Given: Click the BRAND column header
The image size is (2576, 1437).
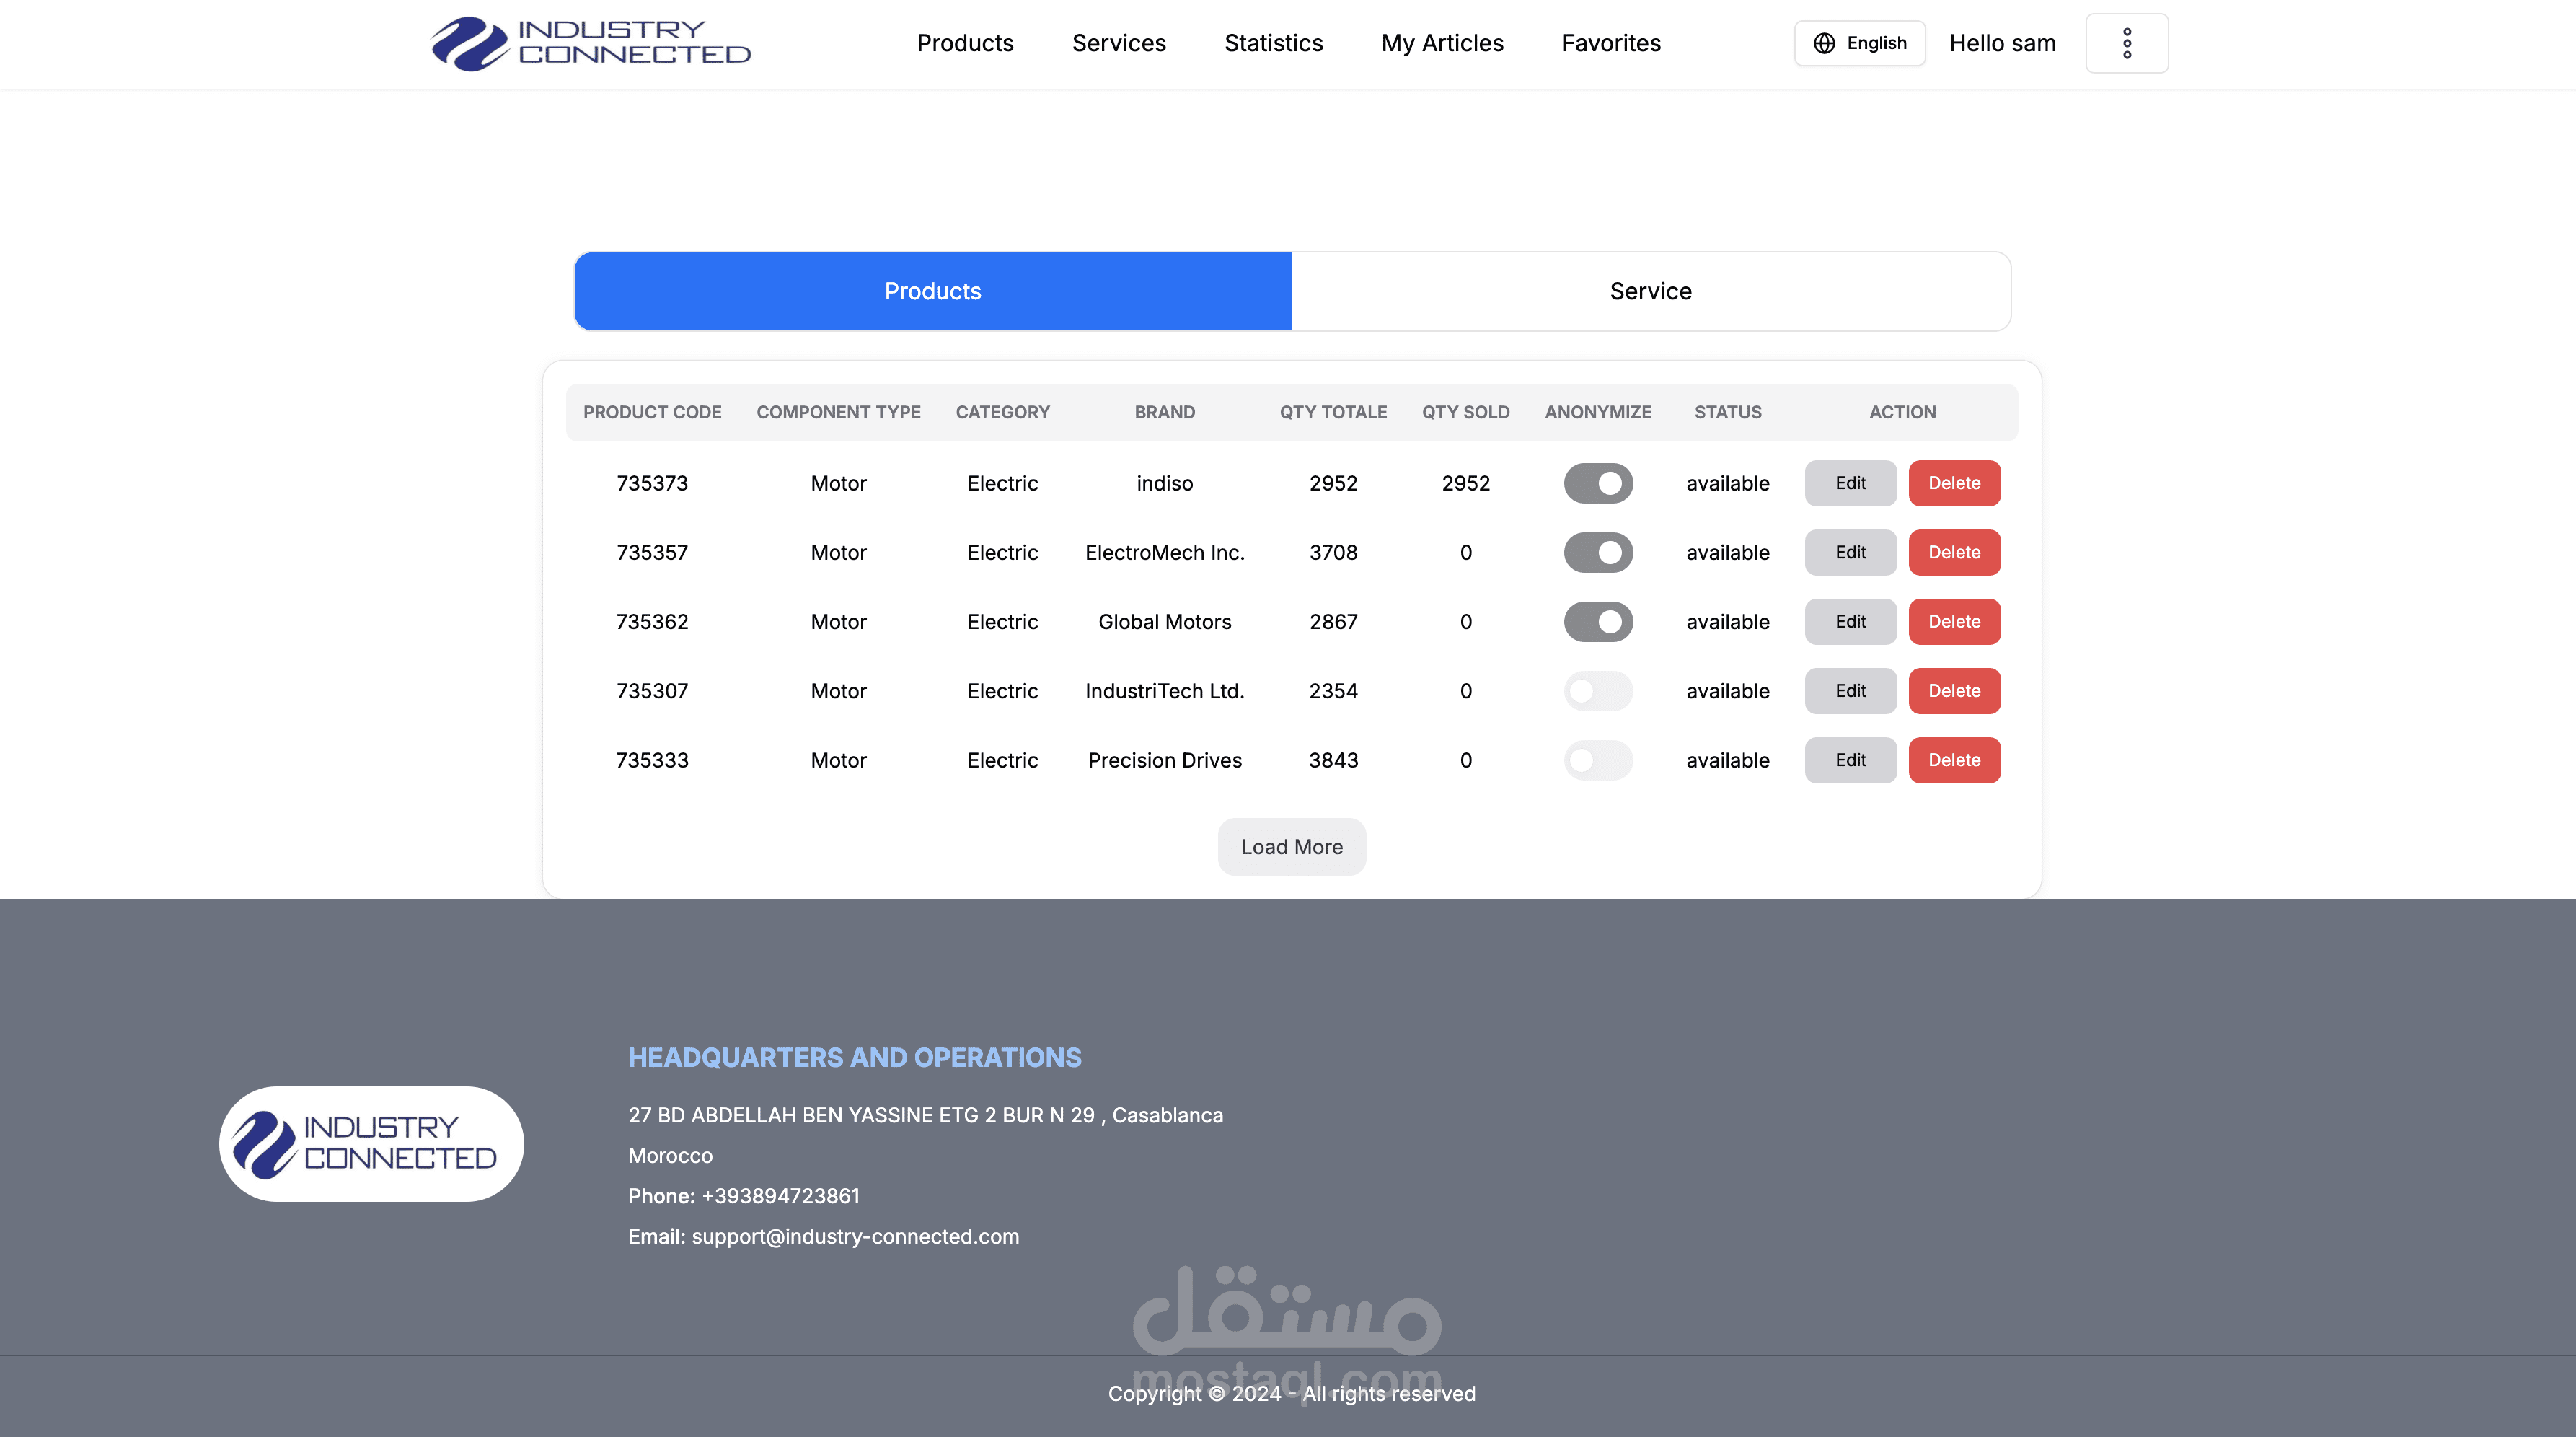Looking at the screenshot, I should [1164, 412].
